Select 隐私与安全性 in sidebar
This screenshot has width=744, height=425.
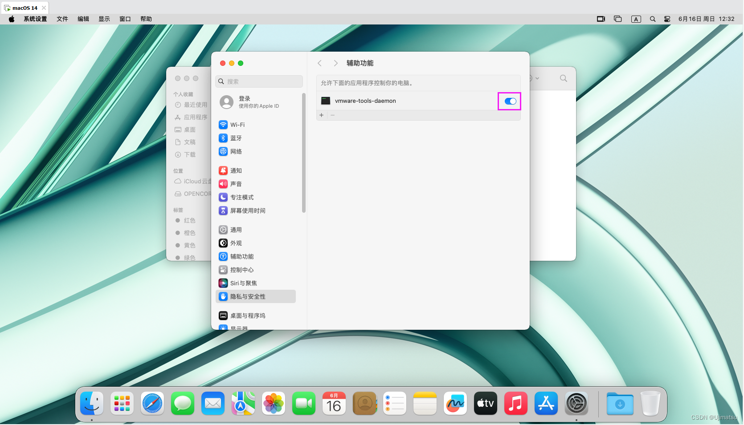point(256,296)
